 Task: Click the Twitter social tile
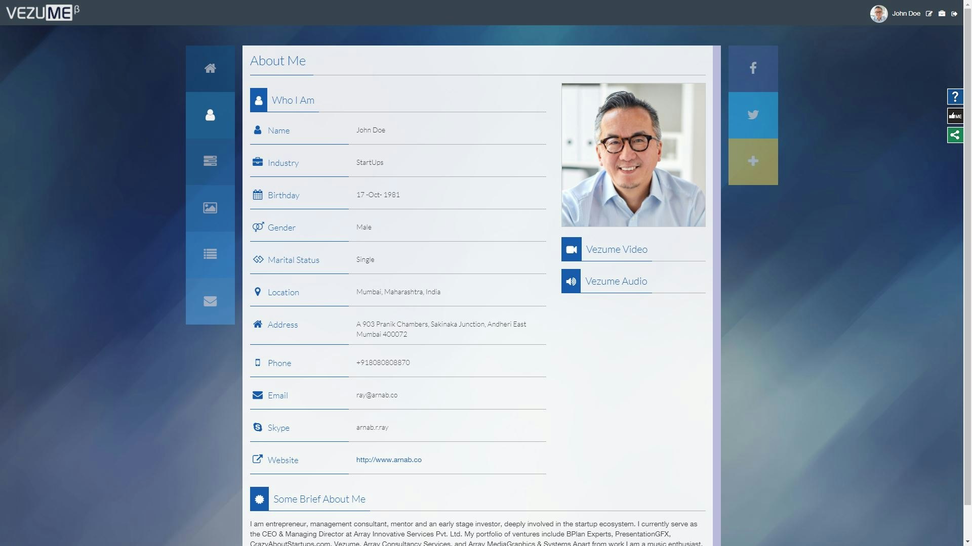click(753, 115)
